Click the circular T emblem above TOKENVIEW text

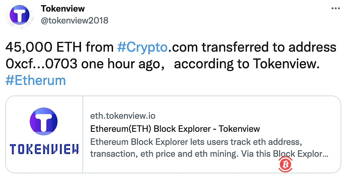pos(44,122)
